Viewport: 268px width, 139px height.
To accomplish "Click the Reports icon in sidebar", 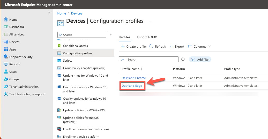I will (6, 64).
